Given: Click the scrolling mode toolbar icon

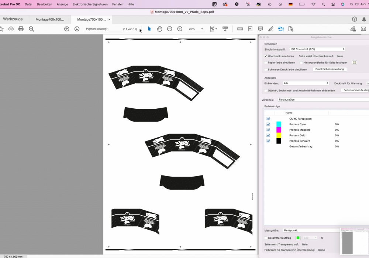Looking at the screenshot, I should click(225, 29).
